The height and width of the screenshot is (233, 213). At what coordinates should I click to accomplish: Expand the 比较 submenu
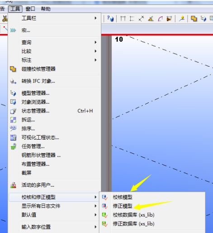click(55, 51)
